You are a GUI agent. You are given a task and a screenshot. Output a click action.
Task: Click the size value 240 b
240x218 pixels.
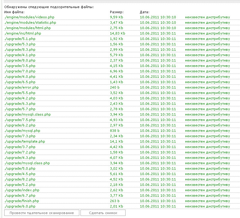point(115,87)
